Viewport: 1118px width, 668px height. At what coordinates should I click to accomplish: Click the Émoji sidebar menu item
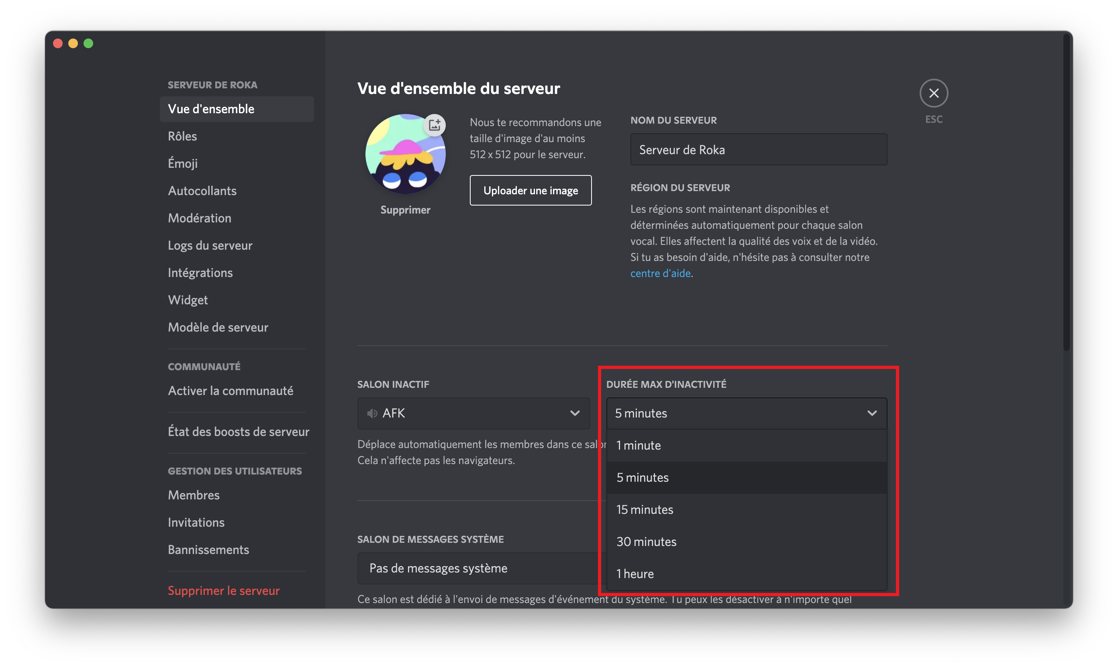182,163
